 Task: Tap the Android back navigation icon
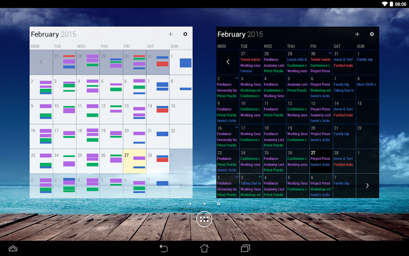click(164, 248)
